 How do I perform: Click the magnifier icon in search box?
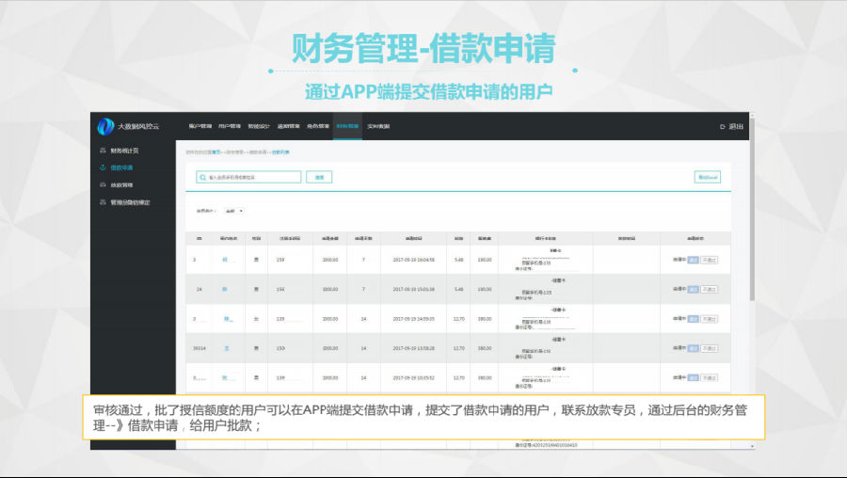[202, 177]
